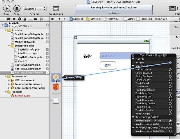The height and width of the screenshot is (139, 180).
Task: Select RootViewController.h in the navigator
Action: [28, 65]
